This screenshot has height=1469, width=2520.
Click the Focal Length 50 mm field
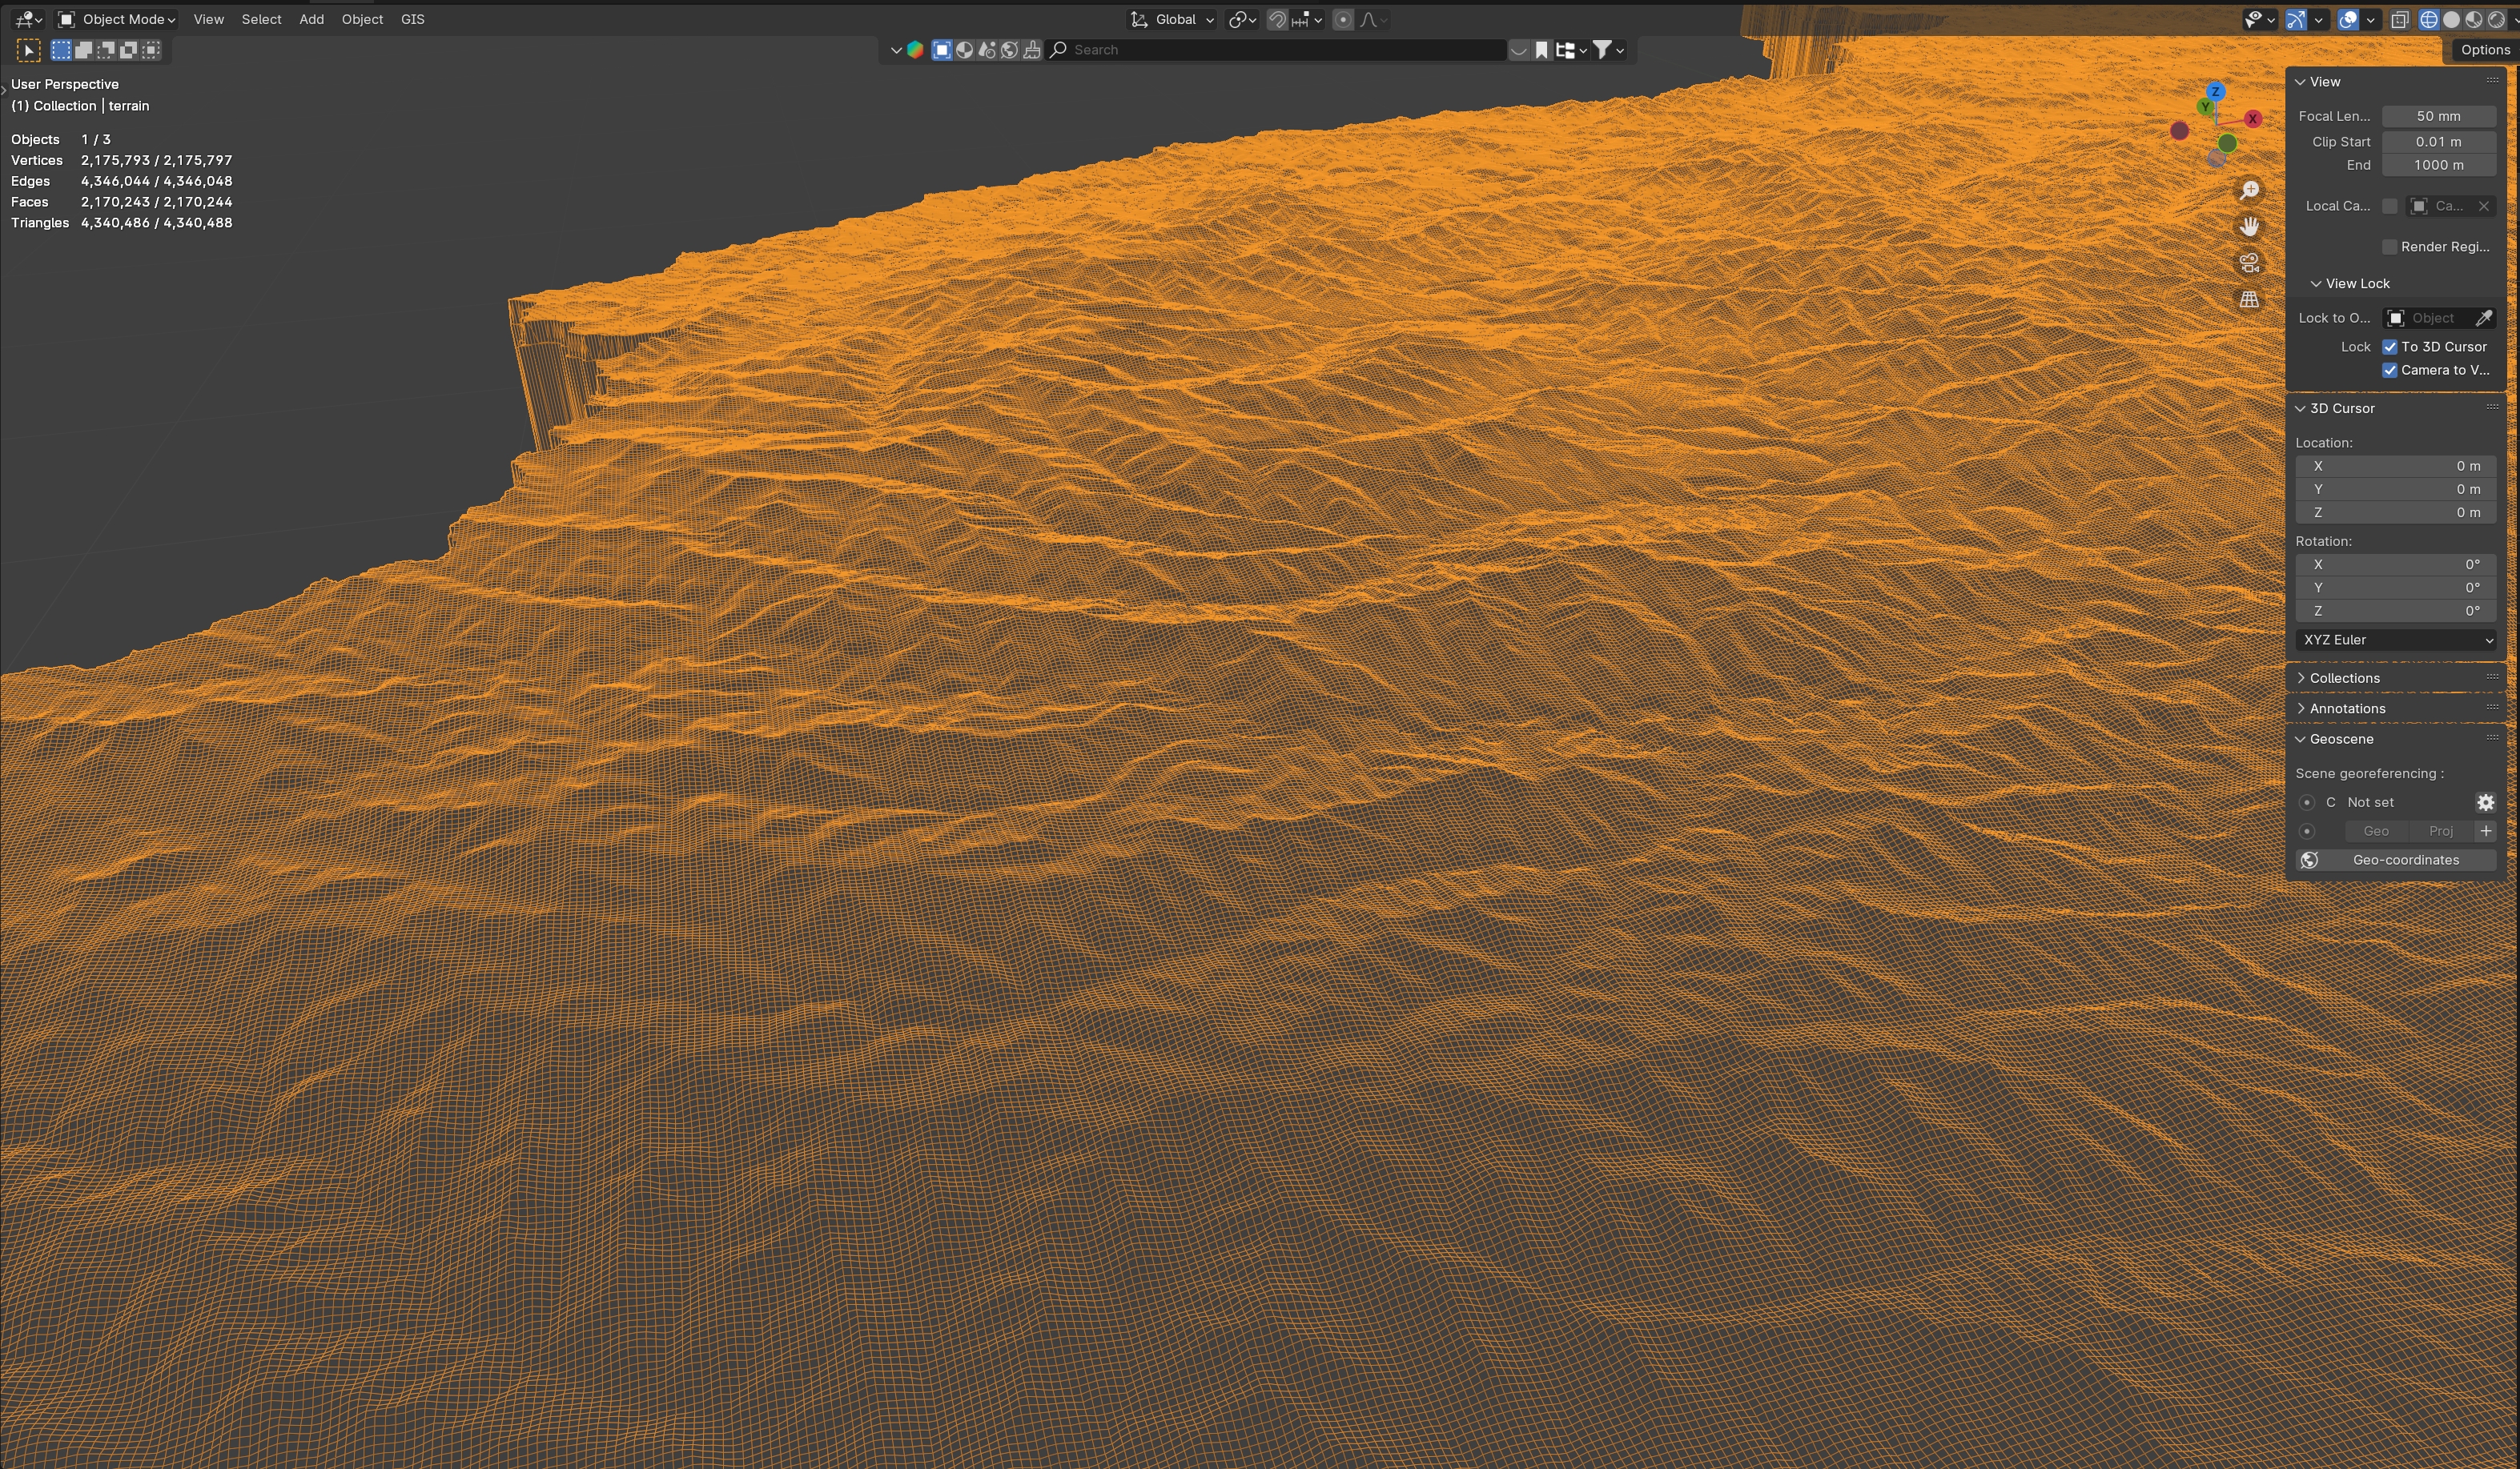(2438, 116)
